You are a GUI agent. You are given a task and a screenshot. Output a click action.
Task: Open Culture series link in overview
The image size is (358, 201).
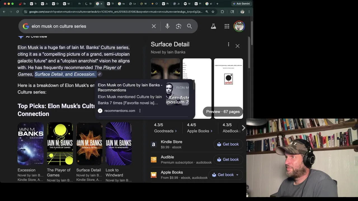pyautogui.click(x=114, y=47)
